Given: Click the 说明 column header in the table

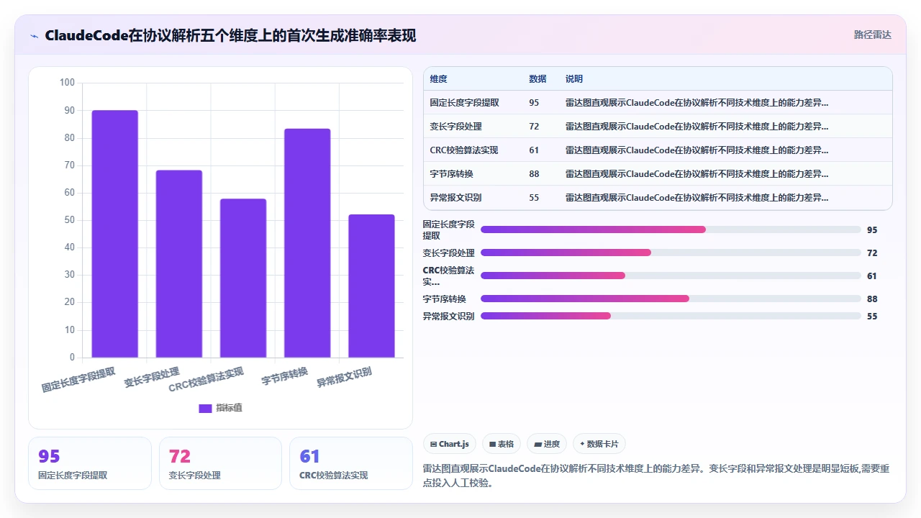Looking at the screenshot, I should (574, 79).
